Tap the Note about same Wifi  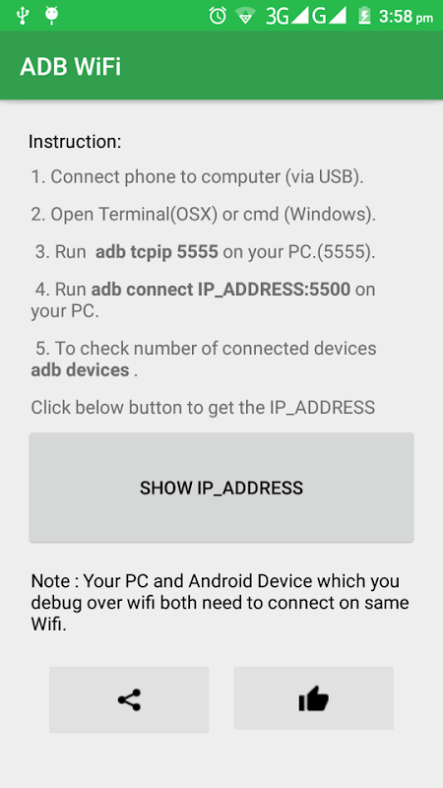pyautogui.click(x=220, y=603)
